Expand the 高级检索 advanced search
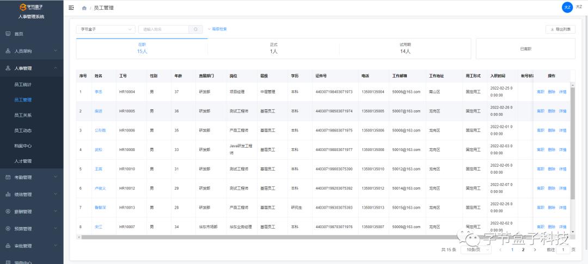 (217, 29)
